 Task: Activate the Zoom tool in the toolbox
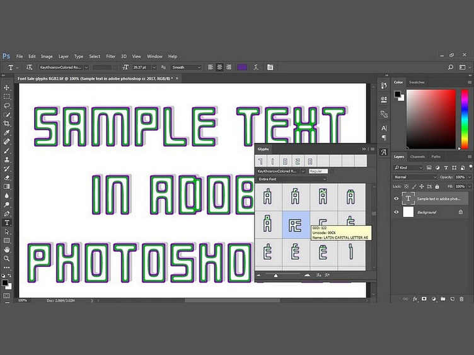[7, 258]
